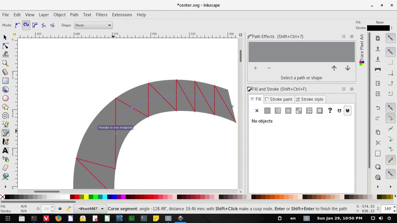The width and height of the screenshot is (397, 223).
Task: Select the Spiral tool
Action: click(5, 116)
